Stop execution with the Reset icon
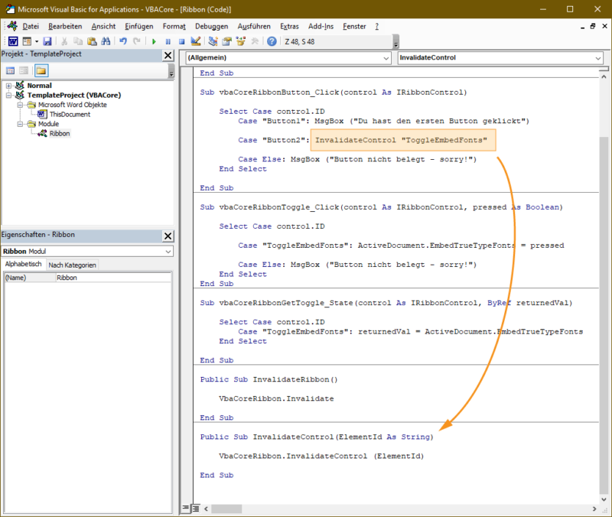The height and width of the screenshot is (517, 612). tap(182, 41)
